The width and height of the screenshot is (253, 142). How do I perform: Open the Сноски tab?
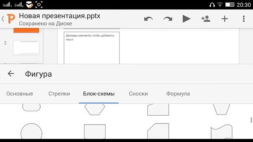point(138,94)
